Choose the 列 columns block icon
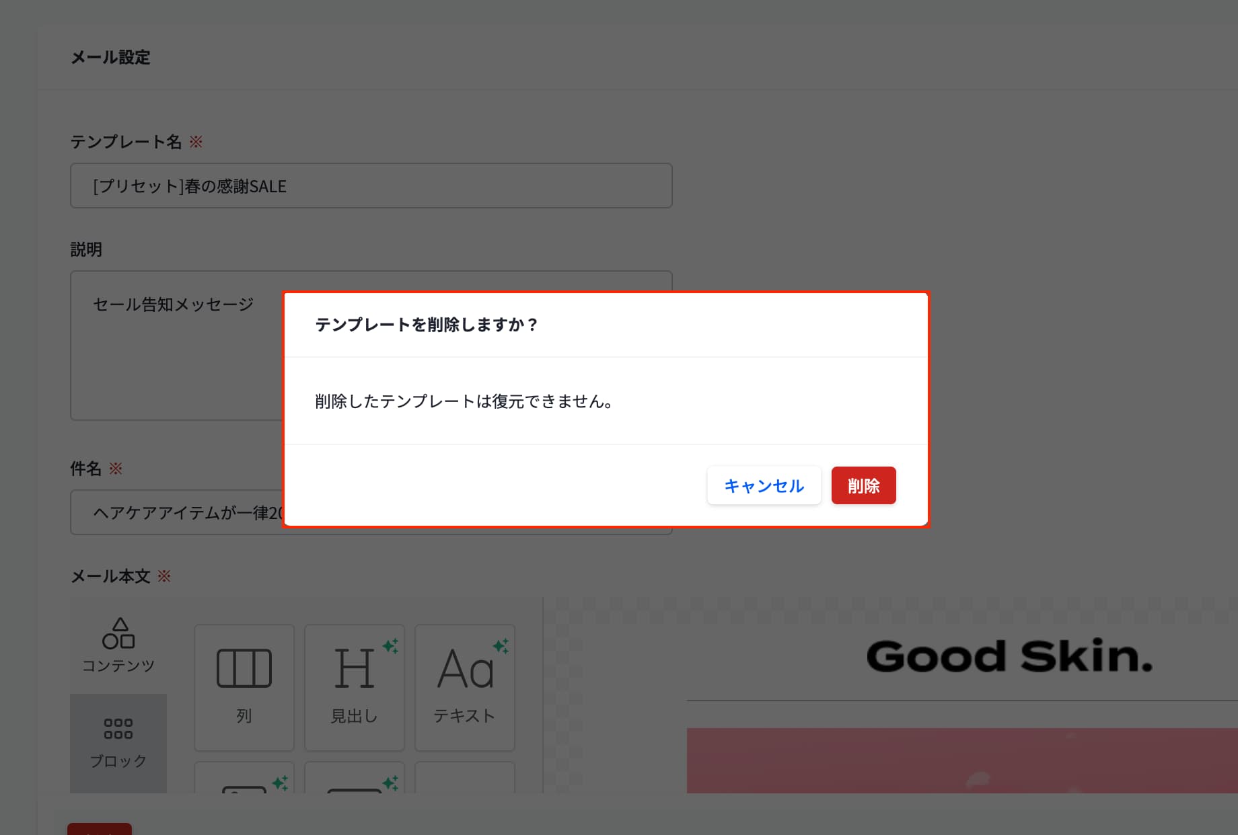Viewport: 1238px width, 835px height. [x=244, y=686]
